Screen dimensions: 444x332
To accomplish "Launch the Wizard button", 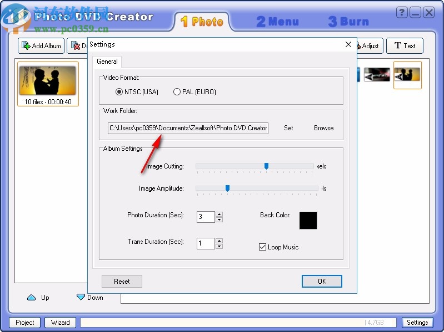I will [x=61, y=323].
